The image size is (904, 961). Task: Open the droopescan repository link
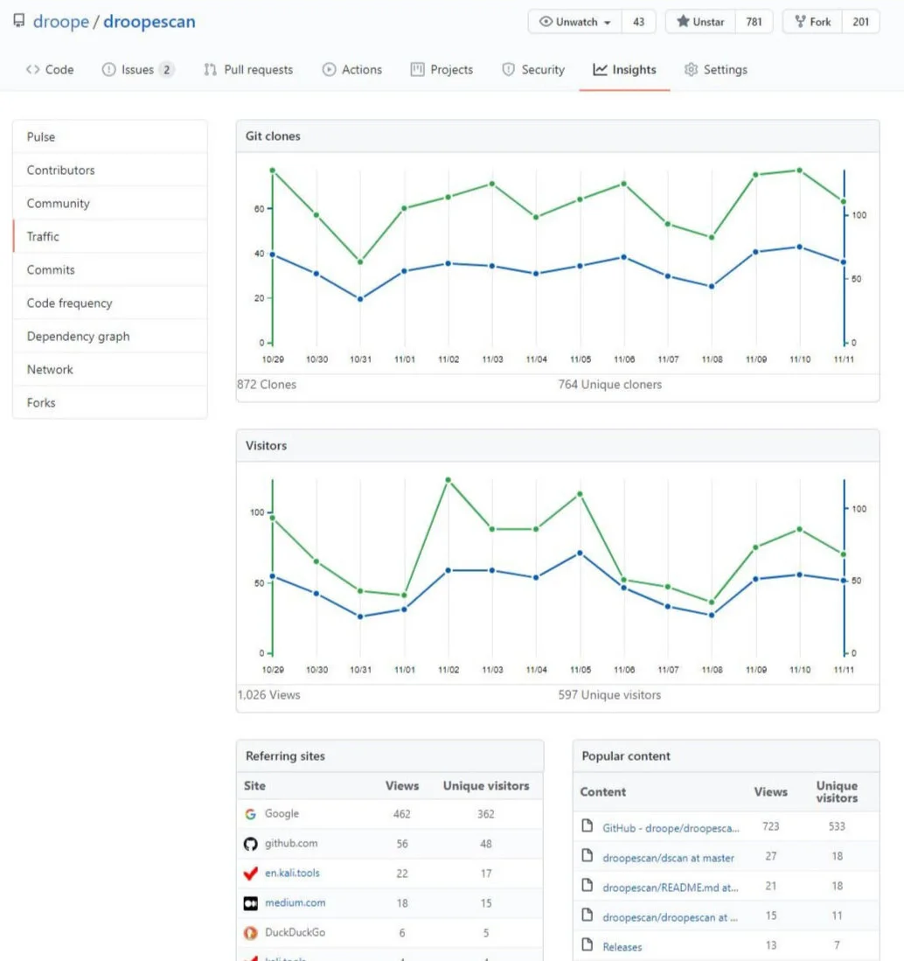click(x=149, y=22)
